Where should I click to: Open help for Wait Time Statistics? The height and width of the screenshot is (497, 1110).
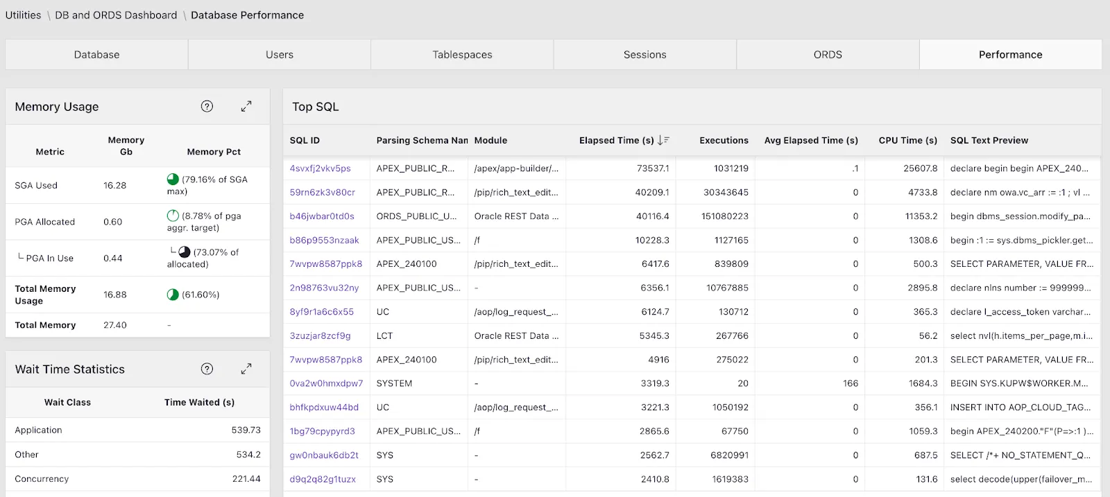coord(207,369)
